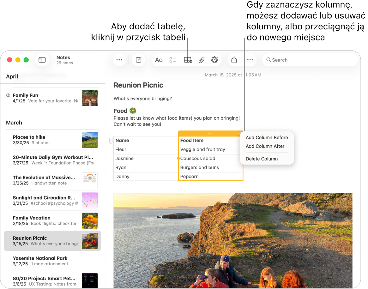Choose Add Column Before
The height and width of the screenshot is (289, 368).
pyautogui.click(x=267, y=137)
